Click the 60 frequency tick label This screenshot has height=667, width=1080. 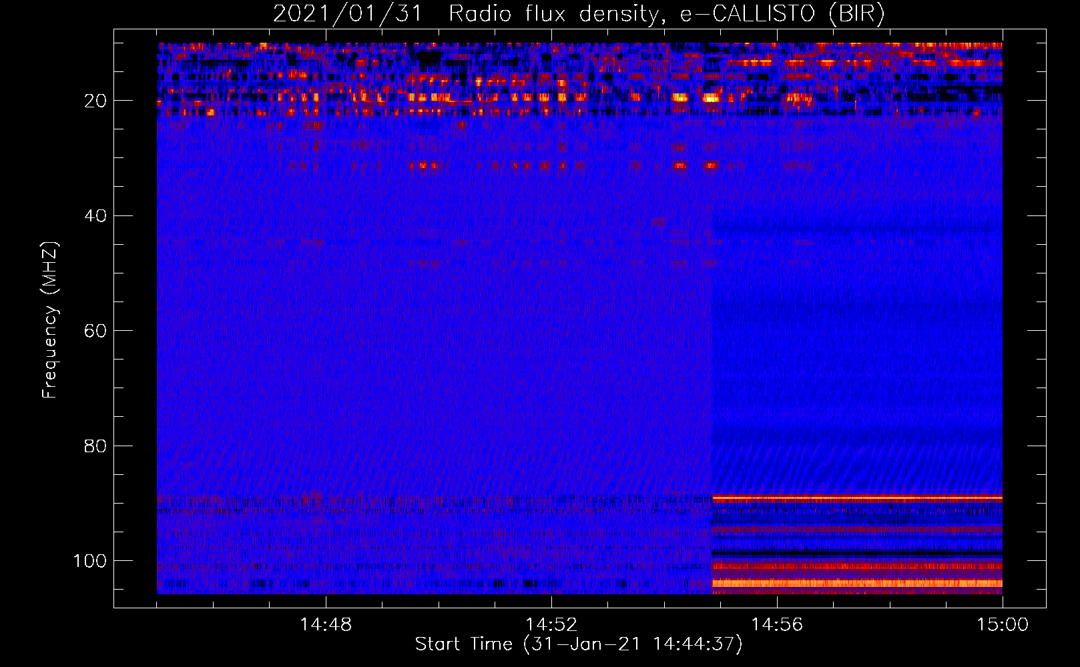[x=96, y=331]
